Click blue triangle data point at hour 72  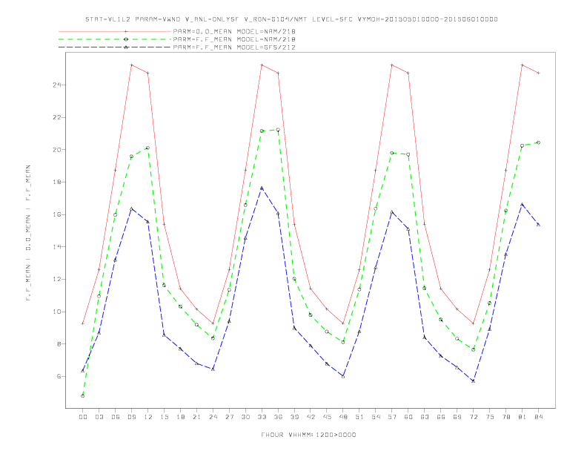coord(474,381)
